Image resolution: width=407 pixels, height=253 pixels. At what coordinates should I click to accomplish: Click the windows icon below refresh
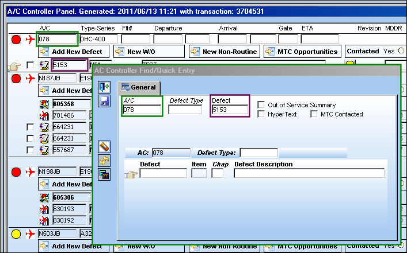[x=104, y=174]
